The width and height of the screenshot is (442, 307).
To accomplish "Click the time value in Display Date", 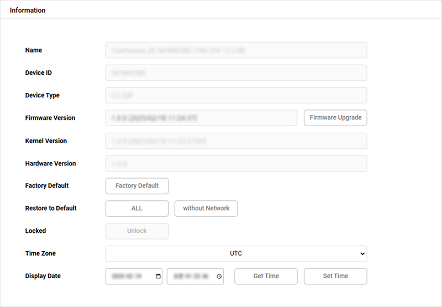I will tap(191, 277).
